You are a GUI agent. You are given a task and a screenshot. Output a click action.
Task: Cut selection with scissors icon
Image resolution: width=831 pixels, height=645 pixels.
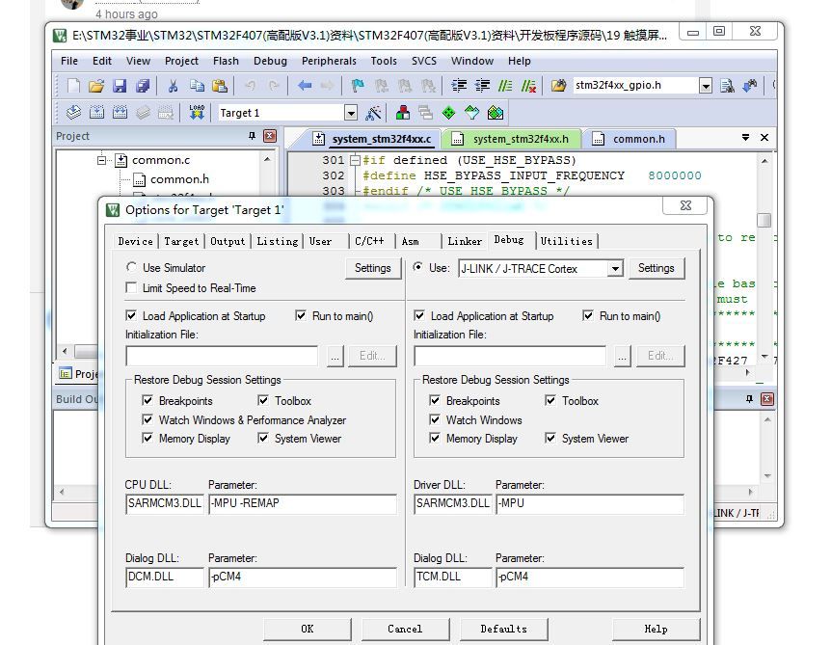coord(173,86)
